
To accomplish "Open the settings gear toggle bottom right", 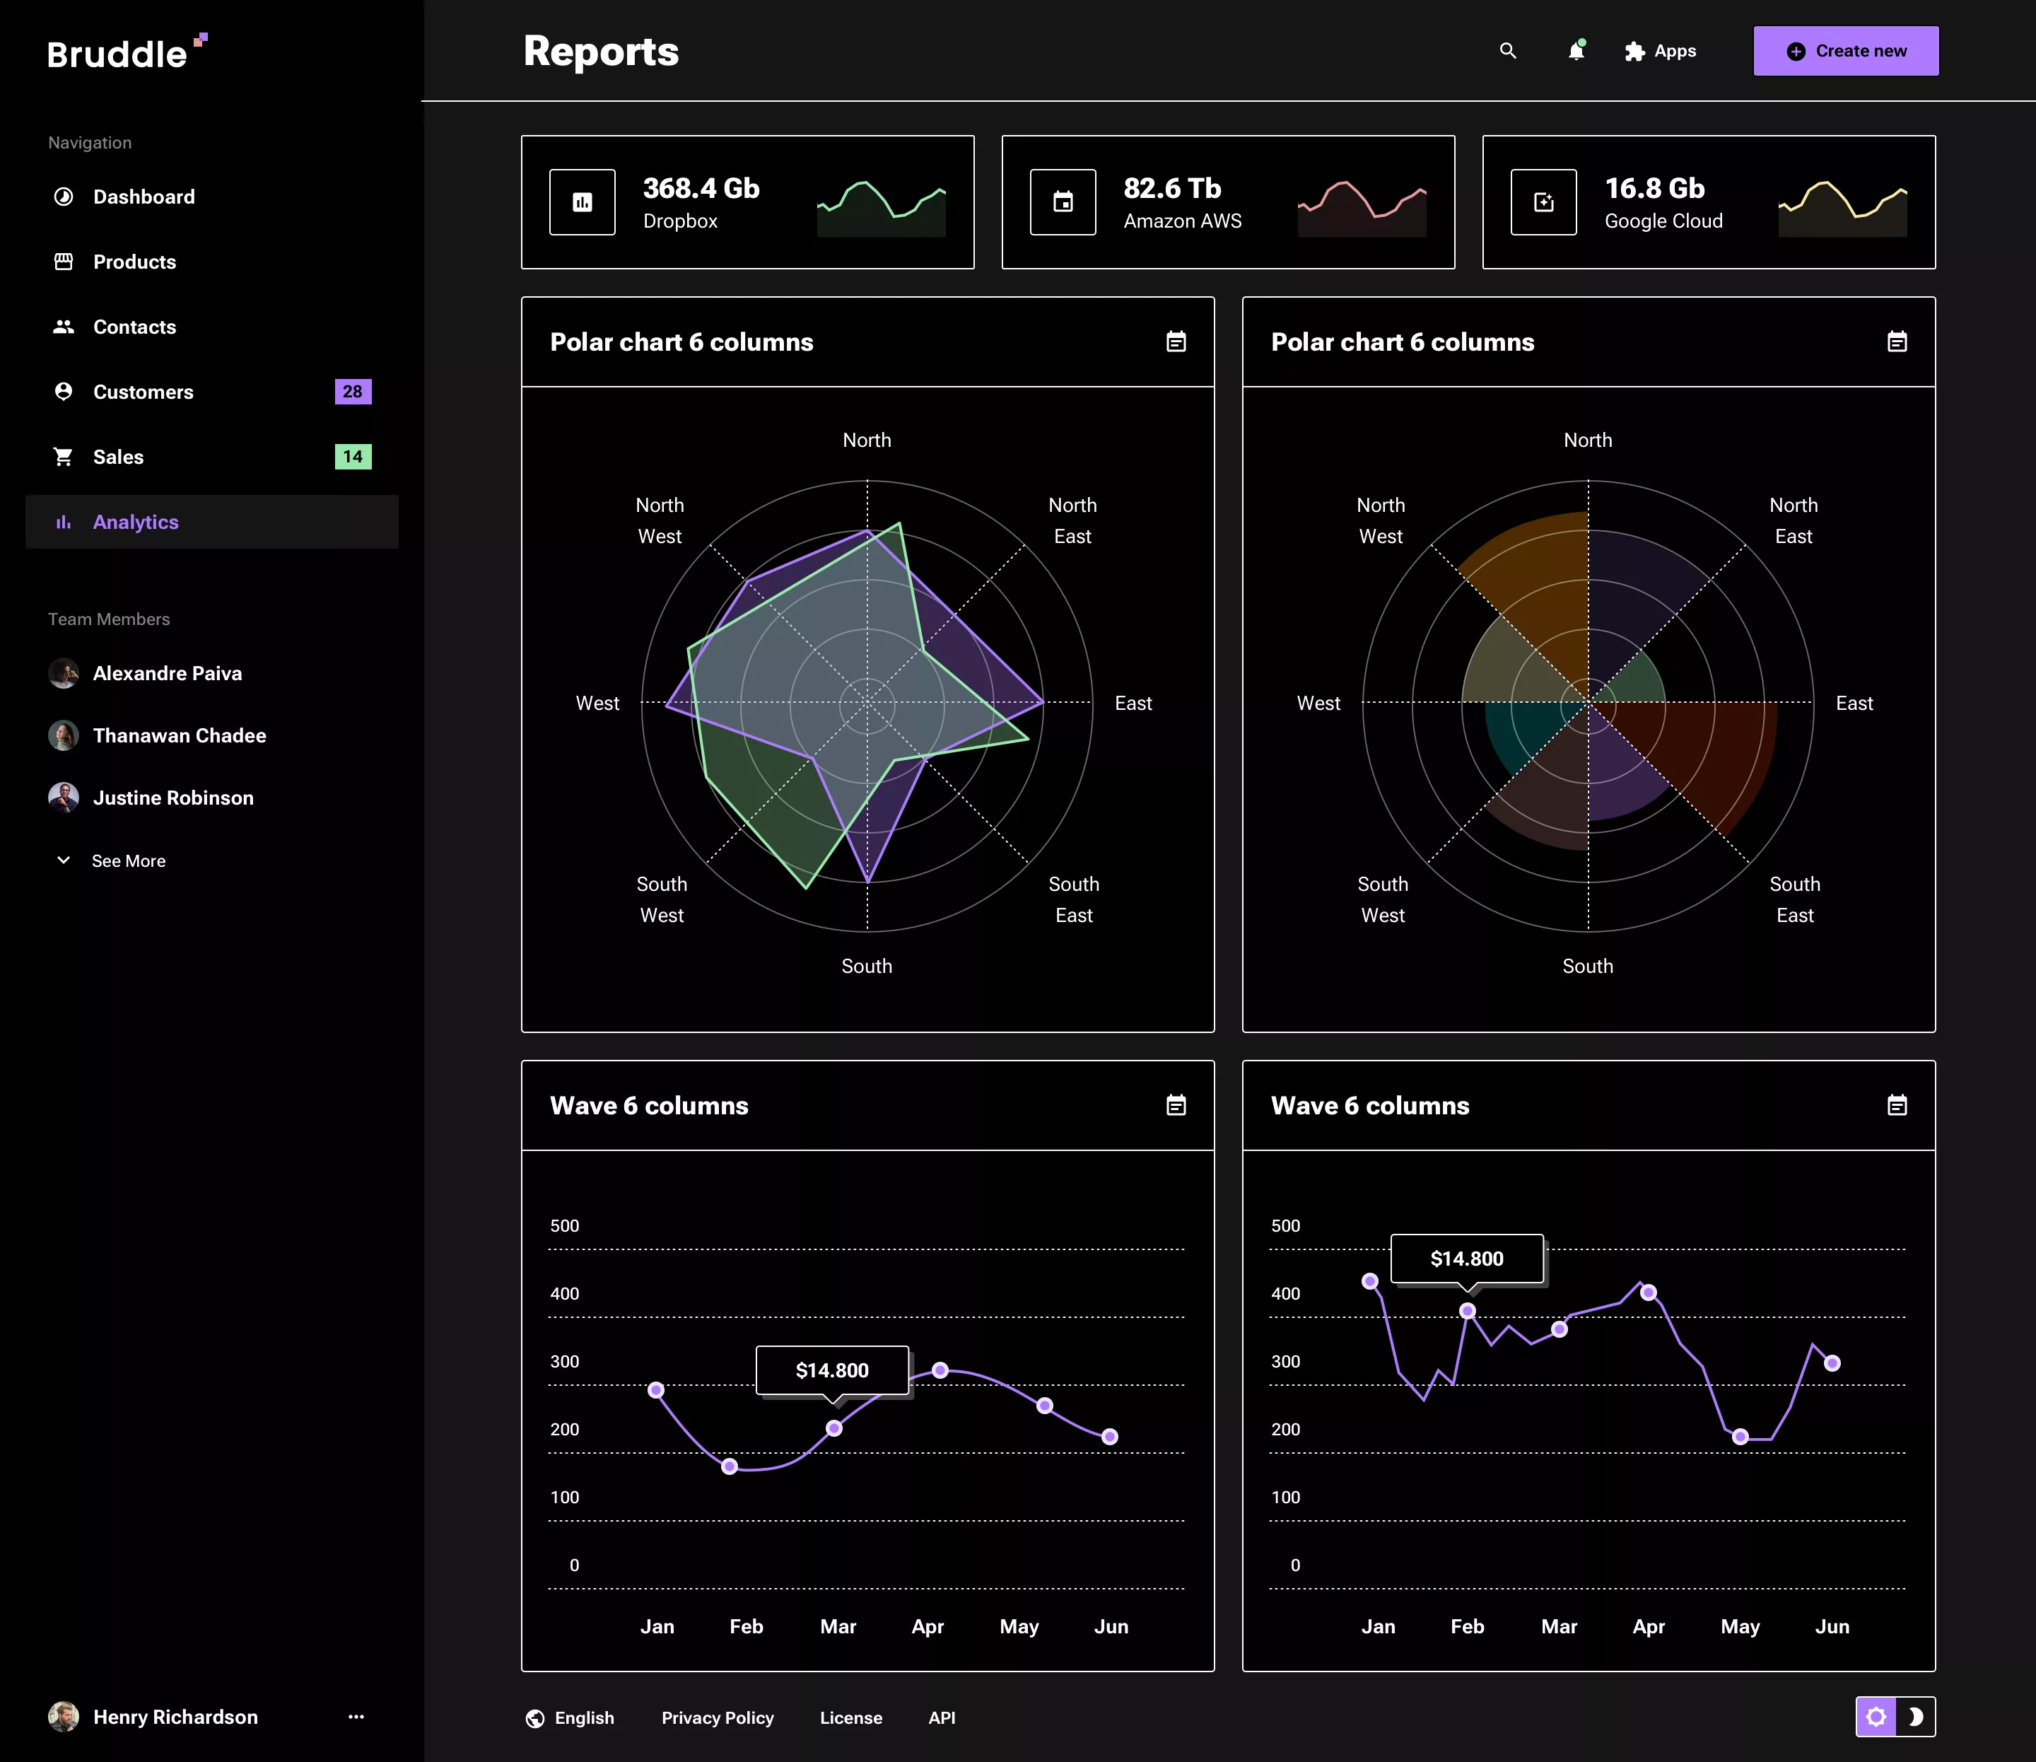I will 1877,1716.
